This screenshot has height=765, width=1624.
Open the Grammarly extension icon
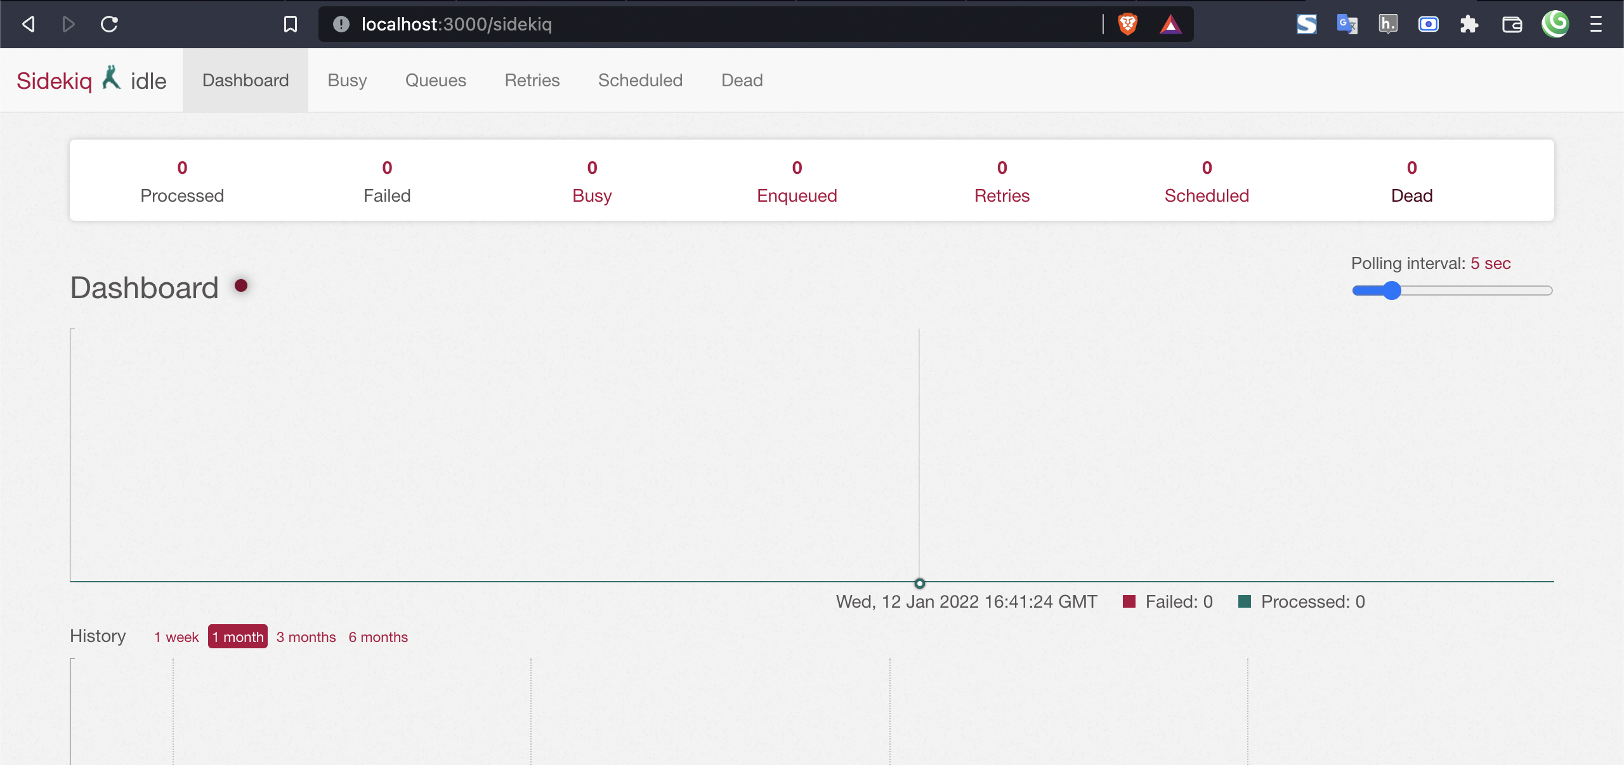[1555, 24]
